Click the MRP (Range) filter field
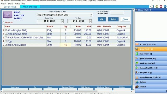This screenshot has height=94, width=167. pos(86,89)
